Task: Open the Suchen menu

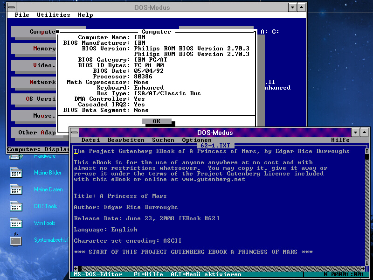Action: pos(163,140)
